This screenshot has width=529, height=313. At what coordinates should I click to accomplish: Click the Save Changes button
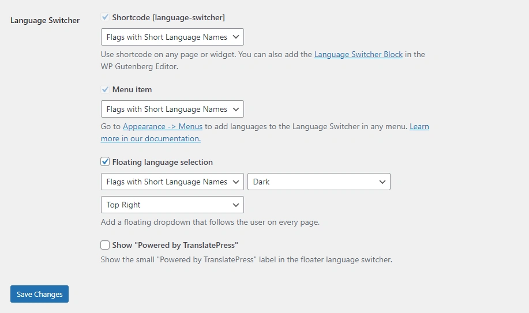[40, 294]
